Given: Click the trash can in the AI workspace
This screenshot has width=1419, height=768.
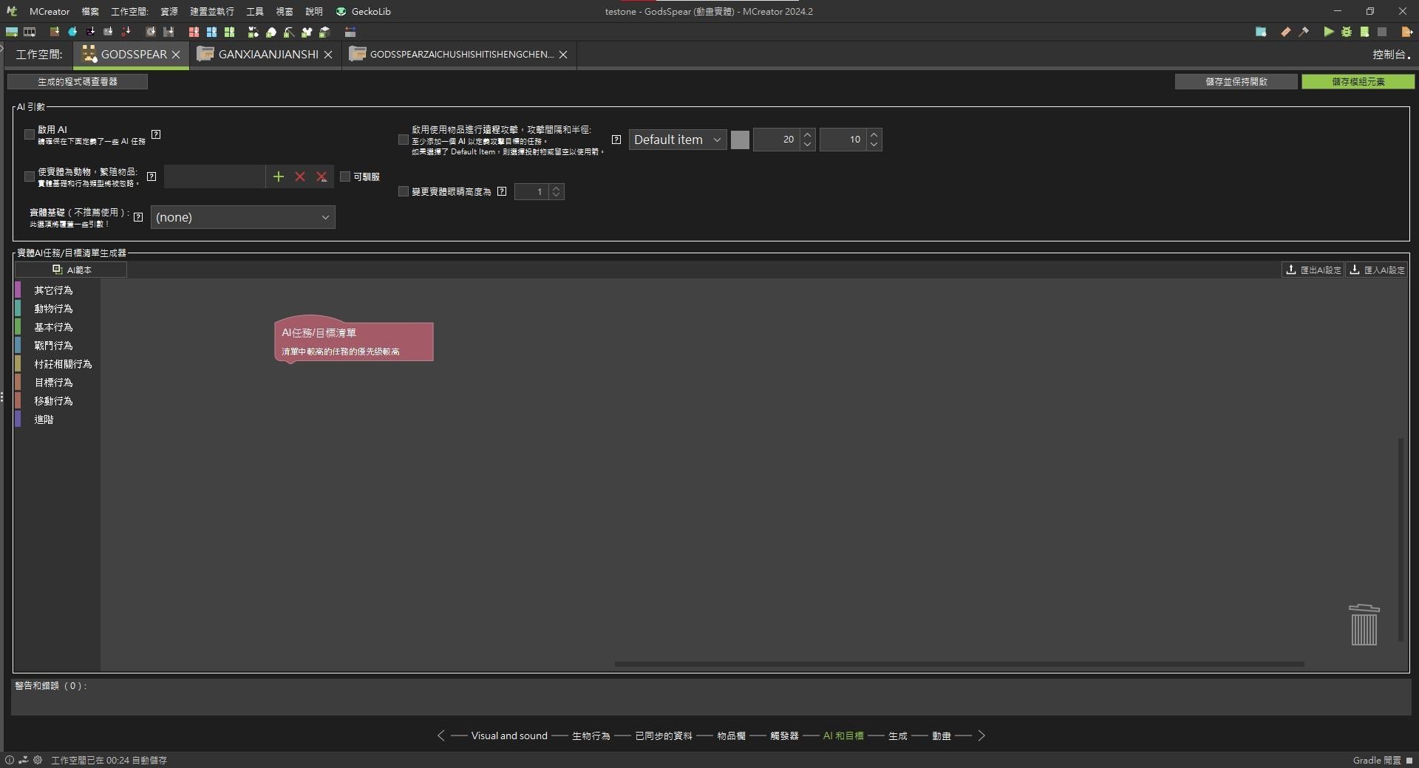Looking at the screenshot, I should point(1364,625).
